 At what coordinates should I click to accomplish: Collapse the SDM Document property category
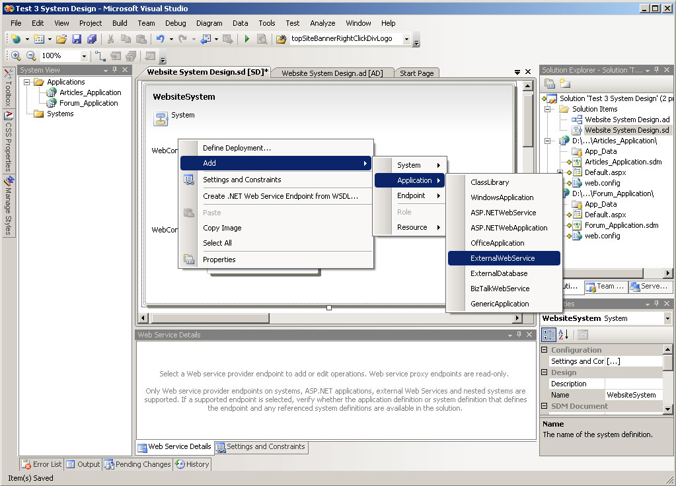(544, 406)
